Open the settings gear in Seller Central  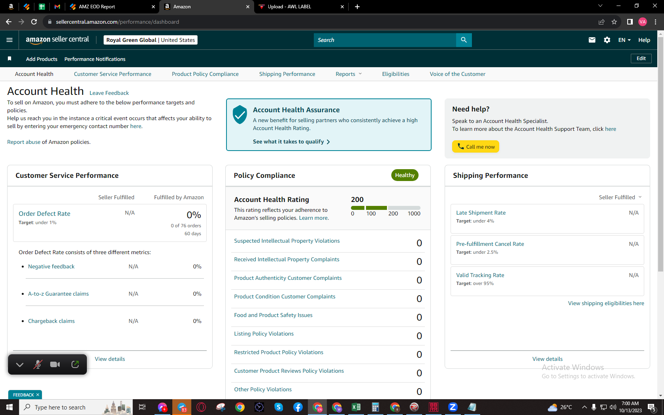[607, 40]
